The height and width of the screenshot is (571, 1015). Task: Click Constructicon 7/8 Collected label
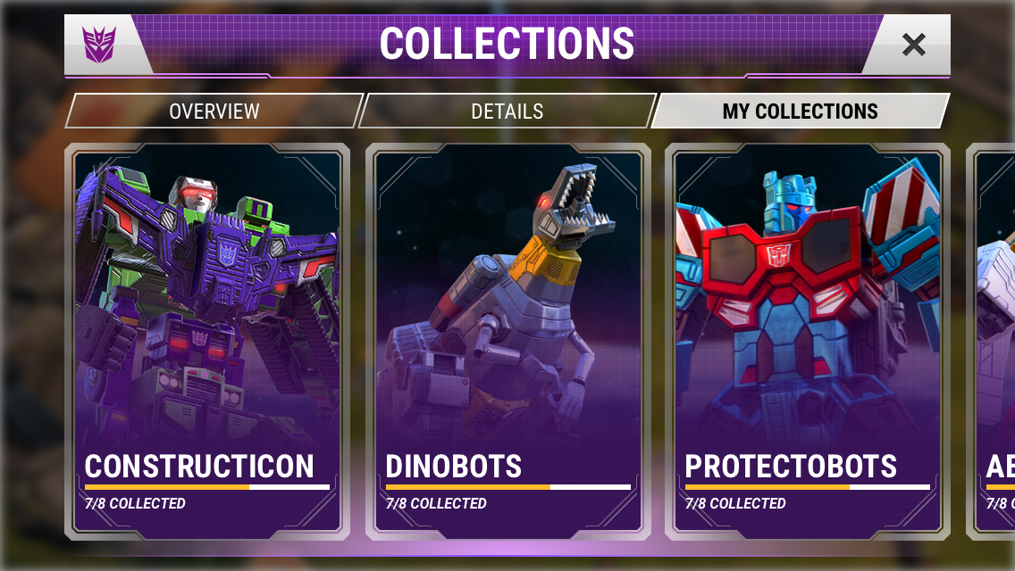click(135, 503)
